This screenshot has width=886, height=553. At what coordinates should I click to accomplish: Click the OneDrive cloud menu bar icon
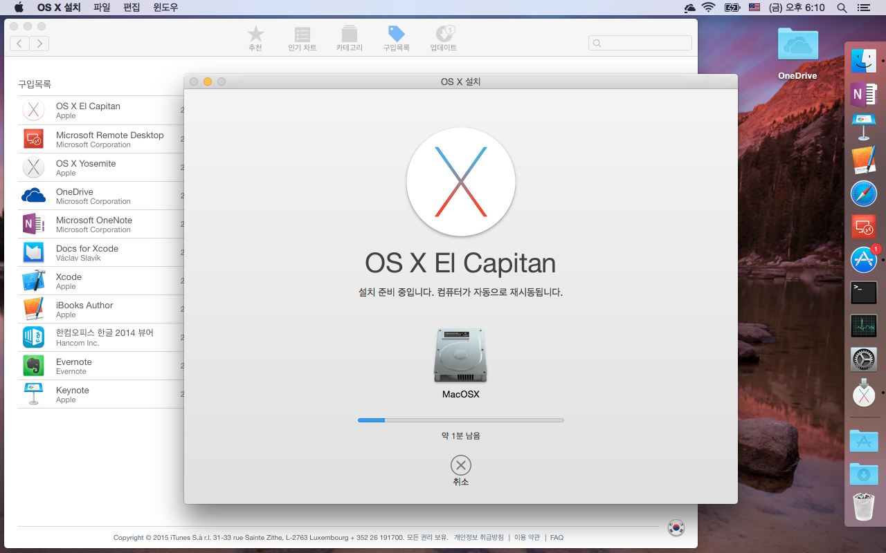689,8
